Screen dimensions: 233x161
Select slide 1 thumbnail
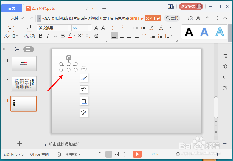(x=24, y=63)
